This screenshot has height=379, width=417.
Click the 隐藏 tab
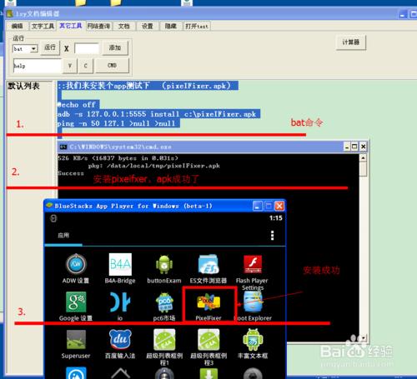pos(171,26)
